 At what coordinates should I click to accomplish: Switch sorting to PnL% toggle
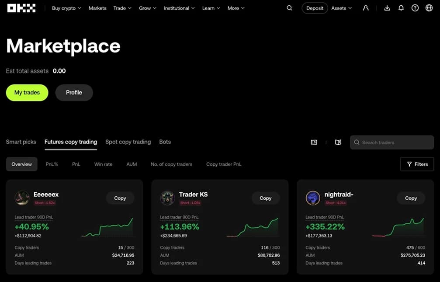(52, 164)
